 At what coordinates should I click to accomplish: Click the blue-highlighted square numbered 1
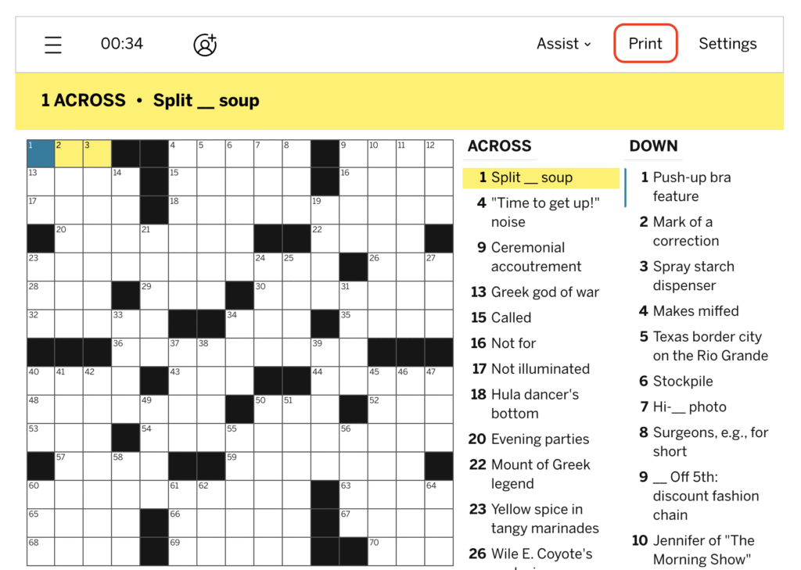41,154
